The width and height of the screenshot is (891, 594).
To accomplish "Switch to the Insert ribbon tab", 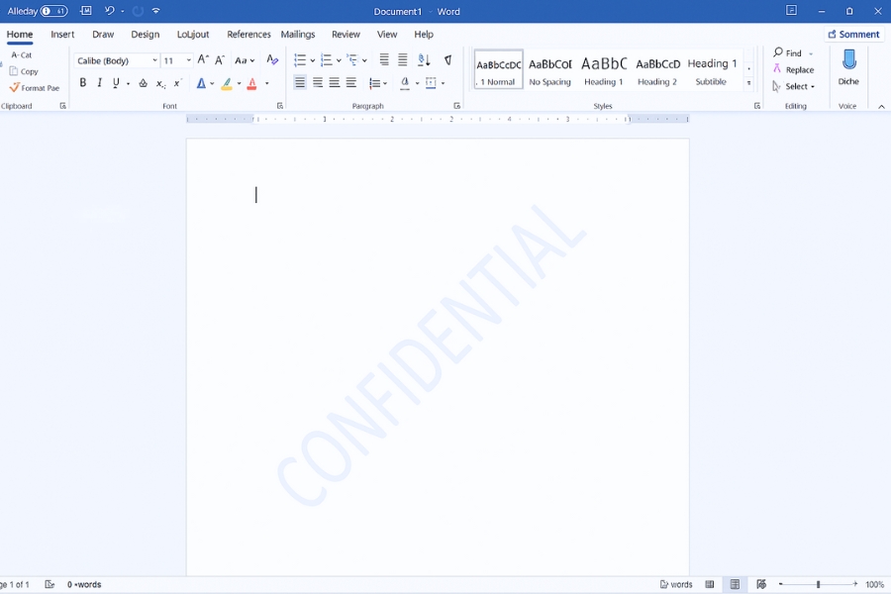I will [62, 34].
